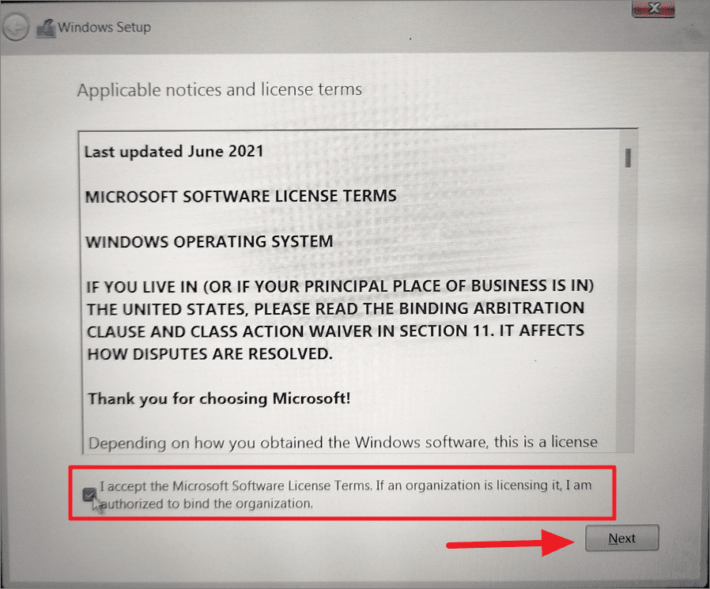Screen dimensions: 710x589
Task: Close the Windows Setup window
Action: [x=653, y=9]
